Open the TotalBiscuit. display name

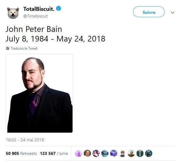point(39,9)
